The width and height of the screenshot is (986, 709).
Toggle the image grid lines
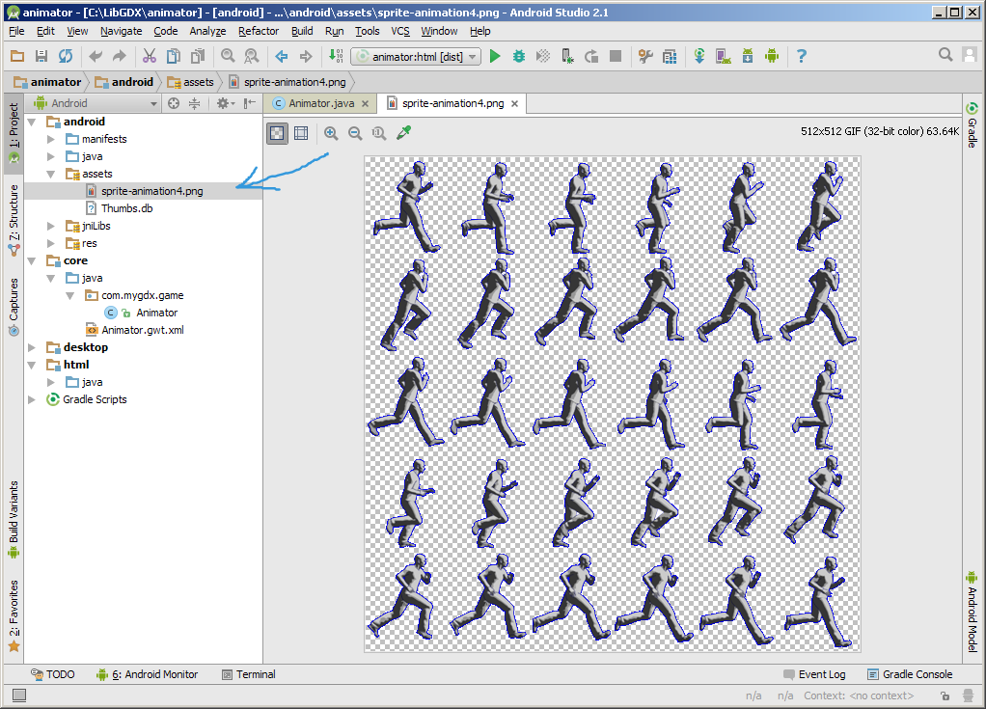pos(301,133)
